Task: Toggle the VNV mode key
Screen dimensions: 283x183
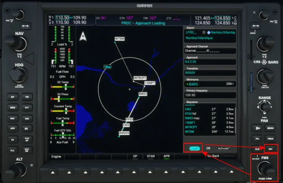Action: pos(27,119)
